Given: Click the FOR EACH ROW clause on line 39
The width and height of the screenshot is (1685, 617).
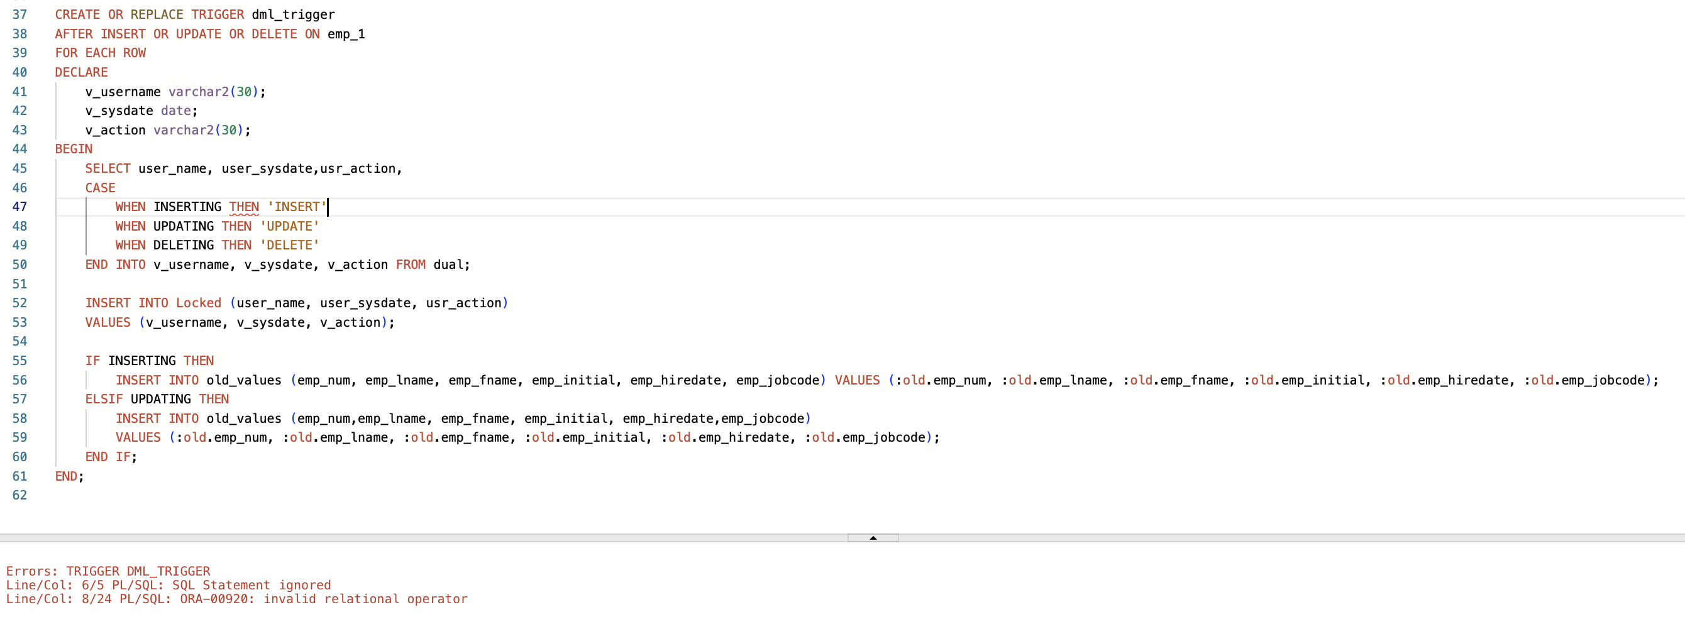Looking at the screenshot, I should [100, 53].
